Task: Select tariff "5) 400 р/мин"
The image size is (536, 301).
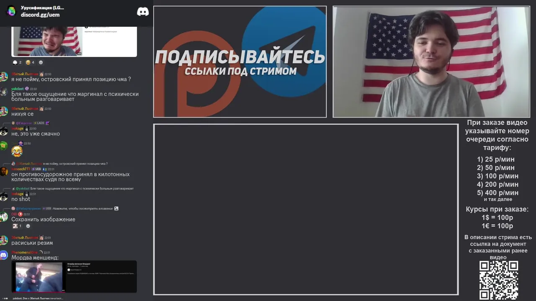Action: [x=497, y=193]
